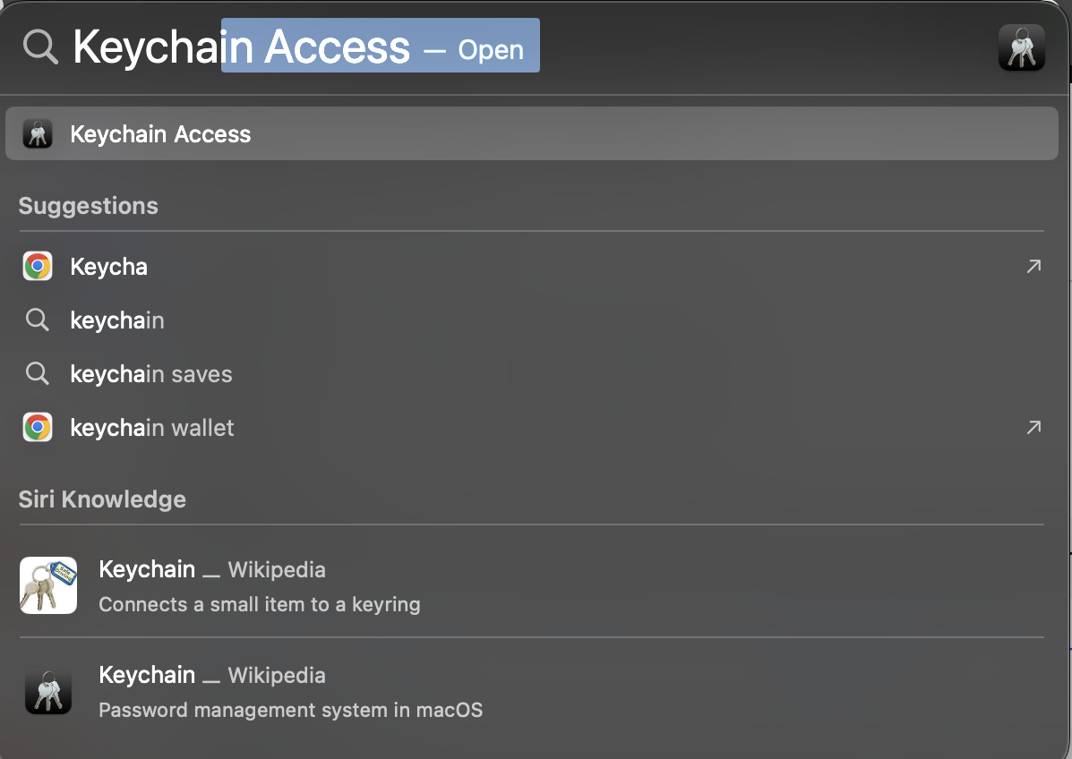This screenshot has height=759, width=1072.
Task: Open Keychain keyring Wikipedia article result
Action: [260, 586]
